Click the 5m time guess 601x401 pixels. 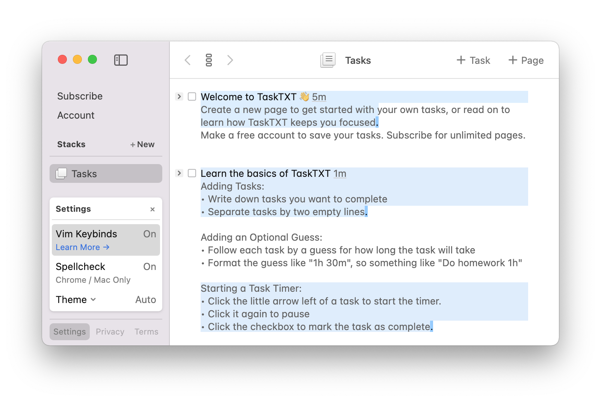[x=319, y=97]
